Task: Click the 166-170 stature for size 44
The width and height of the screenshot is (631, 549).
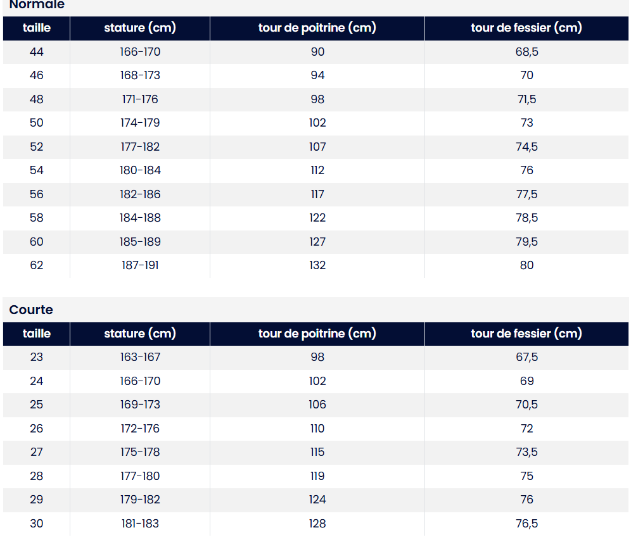Action: (x=140, y=52)
